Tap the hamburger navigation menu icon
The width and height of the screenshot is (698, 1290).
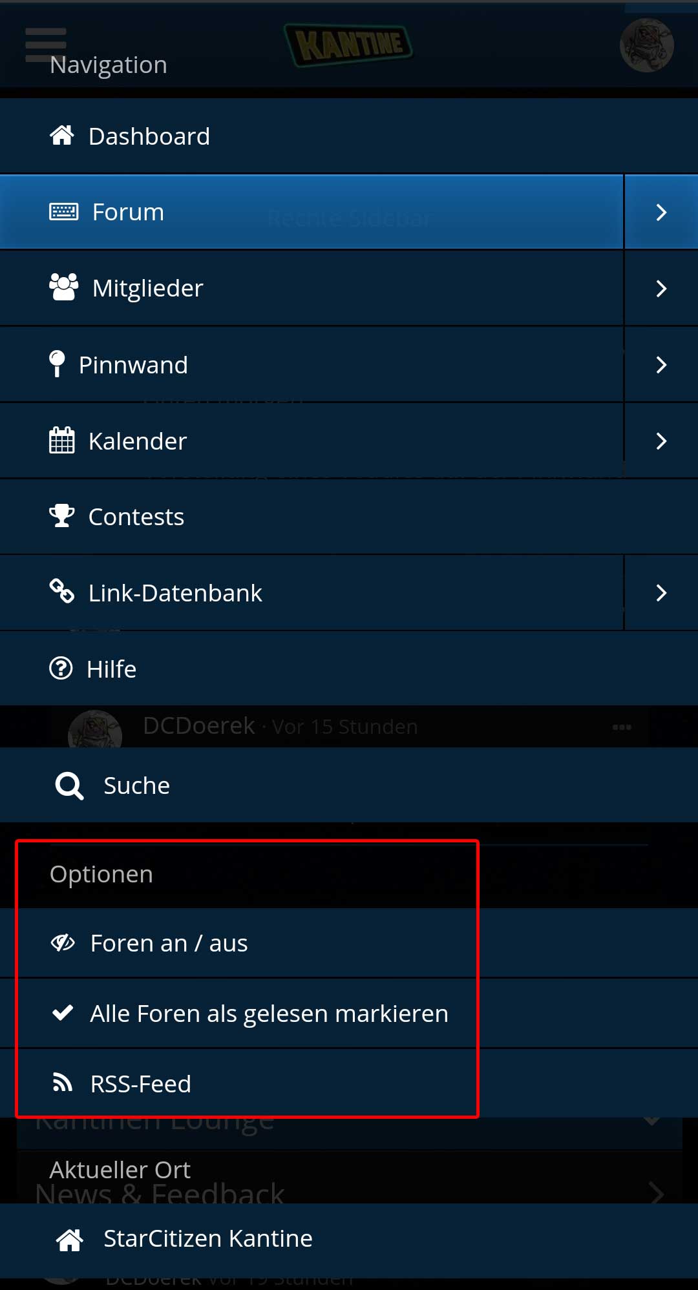coord(45,44)
